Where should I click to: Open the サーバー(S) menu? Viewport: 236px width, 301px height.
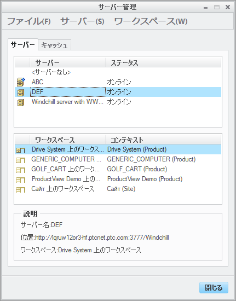(x=82, y=21)
